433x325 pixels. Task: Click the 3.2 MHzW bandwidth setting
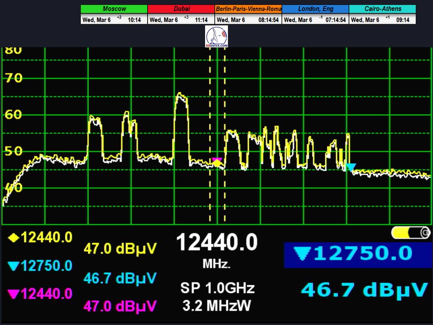217,305
